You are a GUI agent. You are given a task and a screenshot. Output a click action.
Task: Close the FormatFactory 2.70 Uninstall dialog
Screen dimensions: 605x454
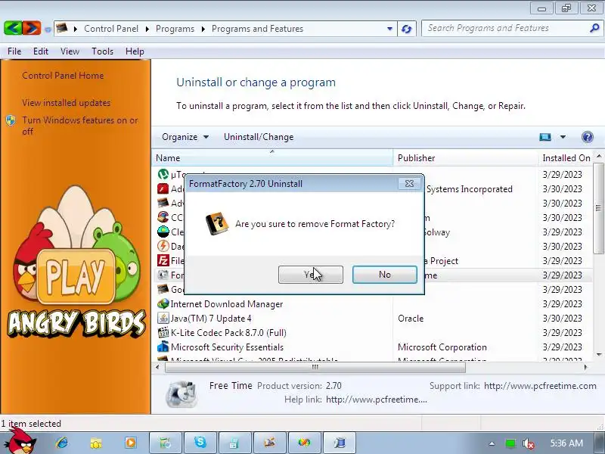tap(409, 184)
